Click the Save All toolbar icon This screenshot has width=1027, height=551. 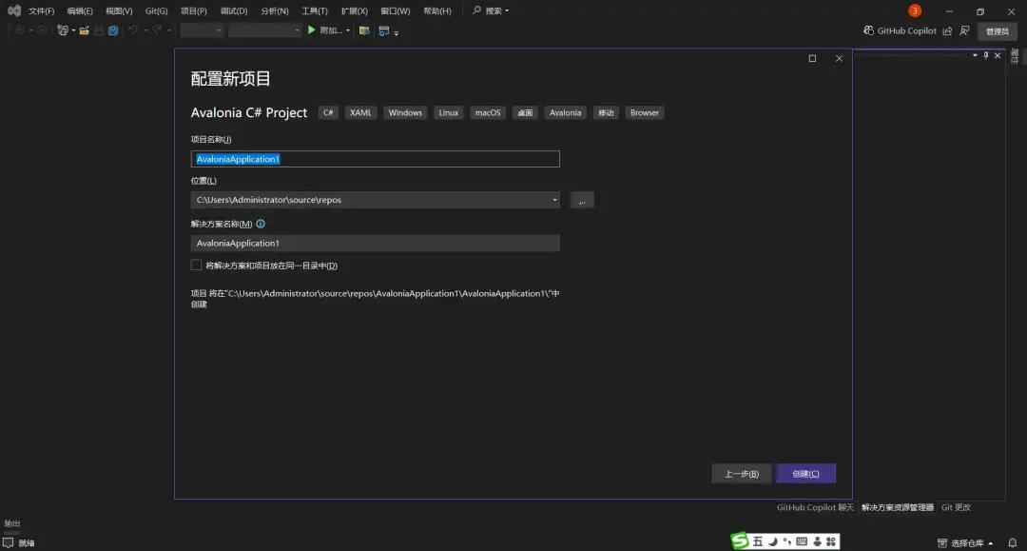tap(113, 30)
